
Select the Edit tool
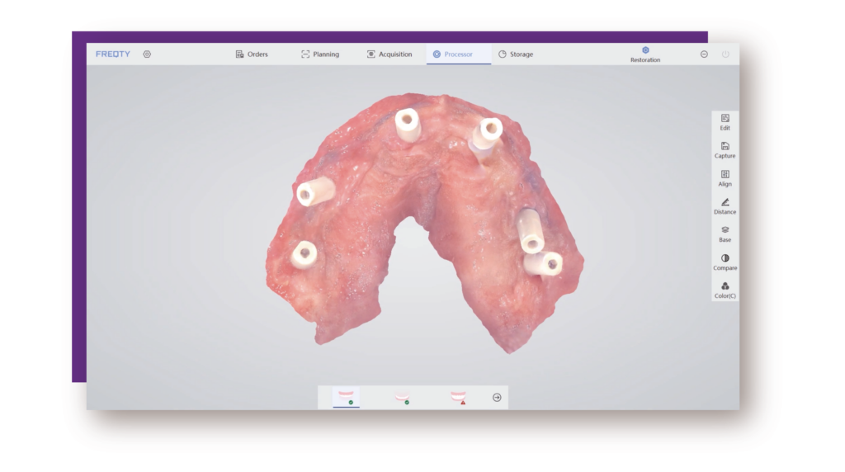pos(725,122)
